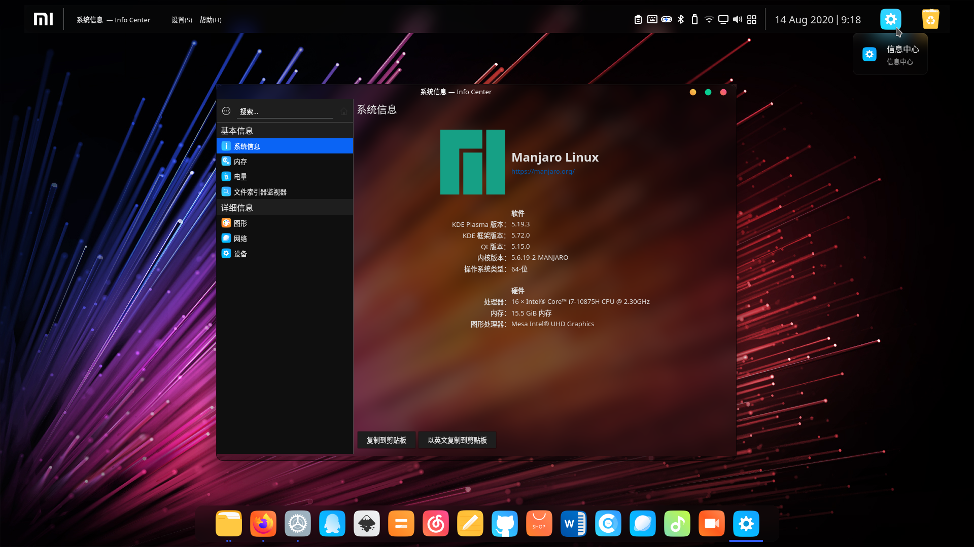Launch the Word document dock icon
This screenshot has width=974, height=547.
click(574, 523)
